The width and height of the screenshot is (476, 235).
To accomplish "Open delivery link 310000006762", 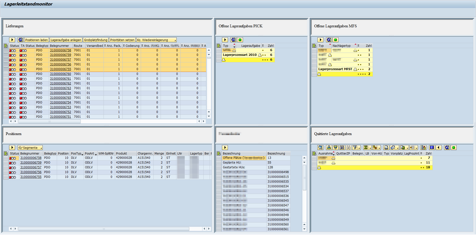I will [x=60, y=83].
